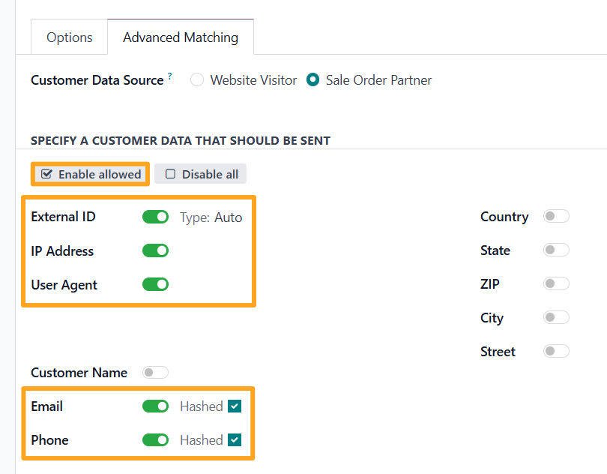The height and width of the screenshot is (474, 607).
Task: Open Customer Data Source help tooltip
Action: pyautogui.click(x=170, y=76)
